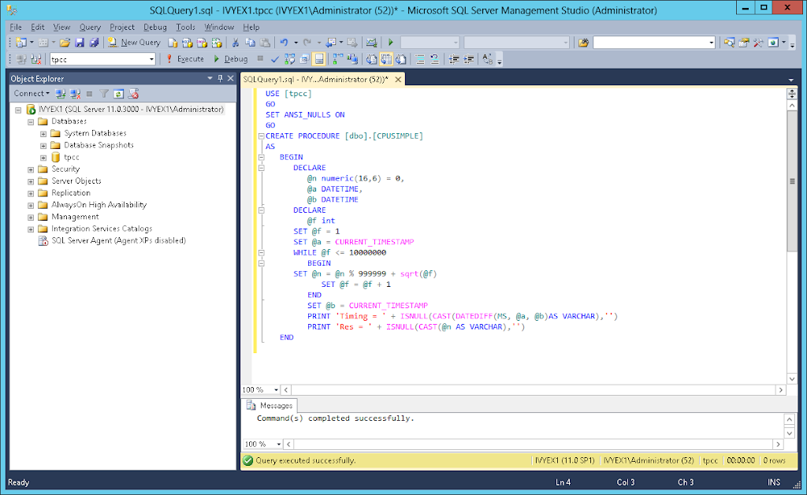Start the query Debug button
The width and height of the screenshot is (807, 495).
[231, 59]
